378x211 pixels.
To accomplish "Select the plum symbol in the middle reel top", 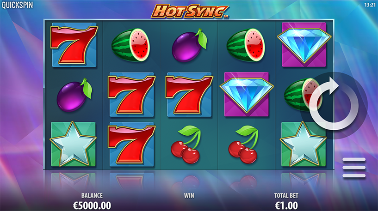I will click(x=189, y=45).
